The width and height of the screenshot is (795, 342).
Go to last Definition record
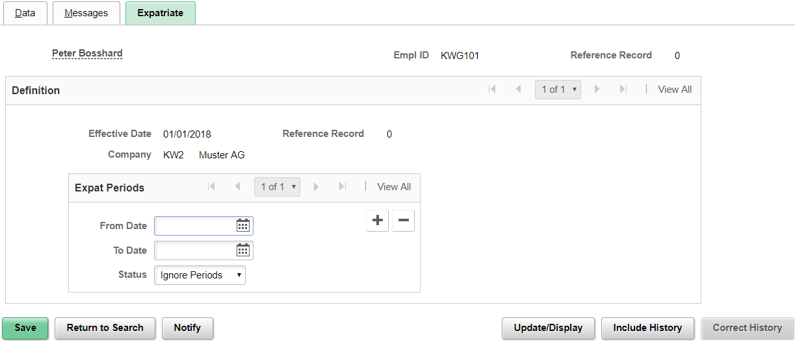pyautogui.click(x=623, y=90)
